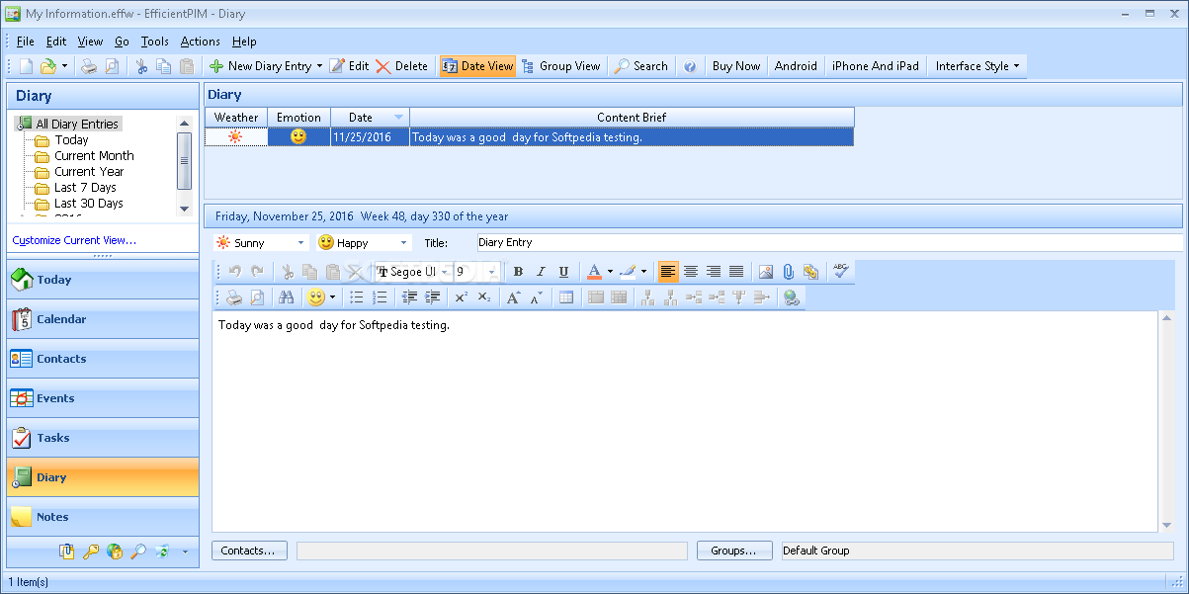The width and height of the screenshot is (1189, 594).
Task: Shrink the font size with shrink icon
Action: [536, 297]
